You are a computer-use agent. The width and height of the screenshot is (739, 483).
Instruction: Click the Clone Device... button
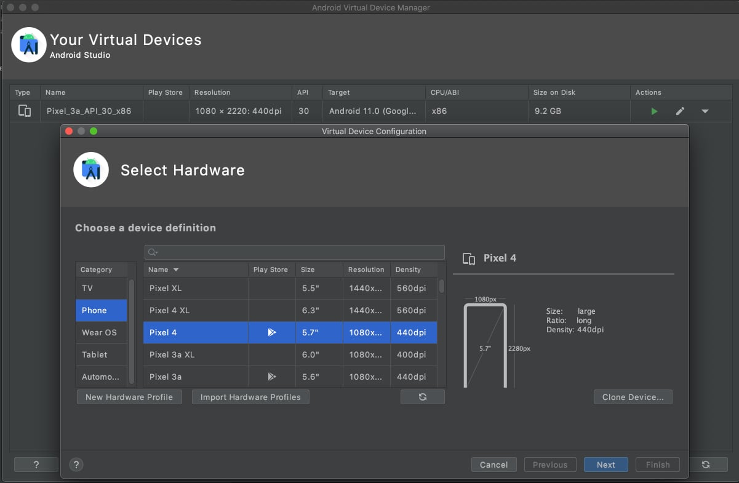pos(633,397)
